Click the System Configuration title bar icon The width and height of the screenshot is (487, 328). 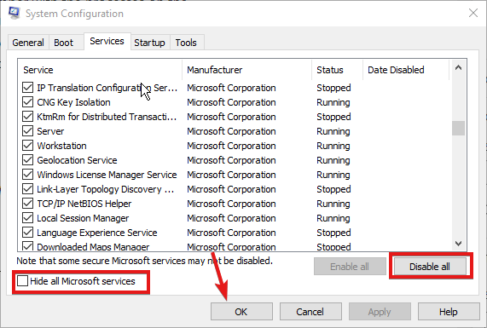coord(14,13)
